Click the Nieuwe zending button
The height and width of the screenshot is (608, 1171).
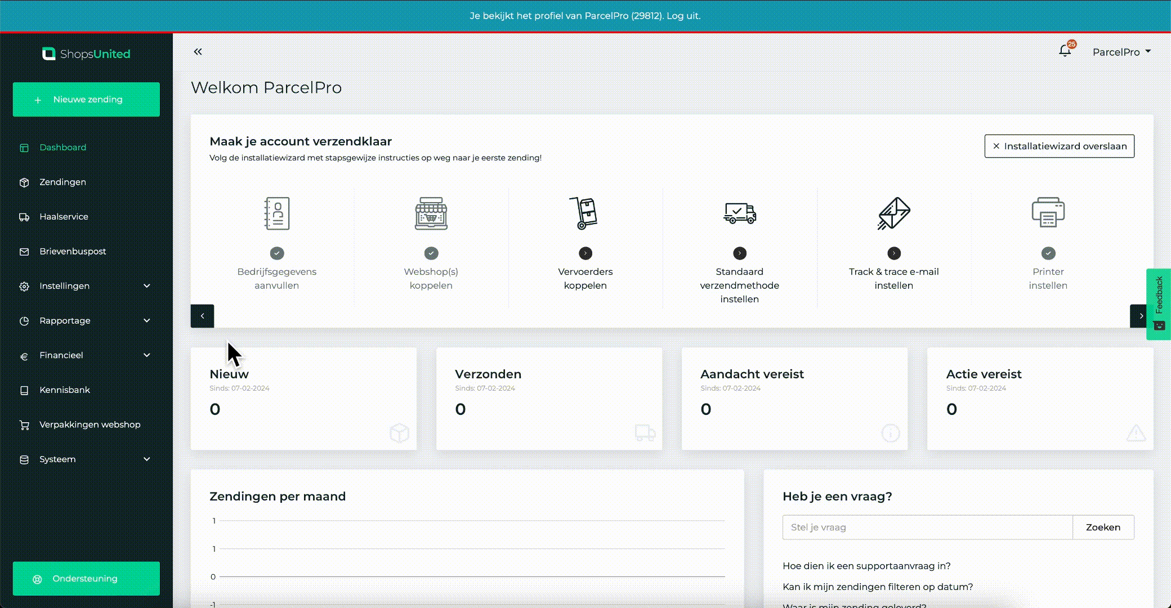86,100
